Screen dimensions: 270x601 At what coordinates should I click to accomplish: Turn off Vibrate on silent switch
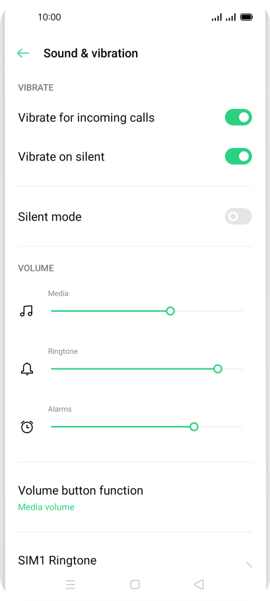(238, 157)
